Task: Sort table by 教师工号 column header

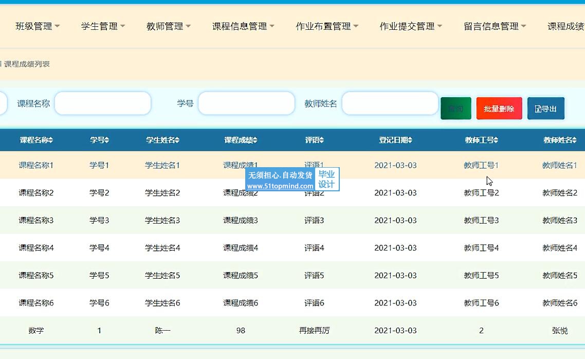Action: coord(481,140)
